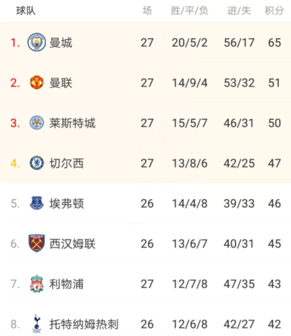Screen dimensions: 291x336
Task: Click the Everton club crest
Action: [37, 203]
